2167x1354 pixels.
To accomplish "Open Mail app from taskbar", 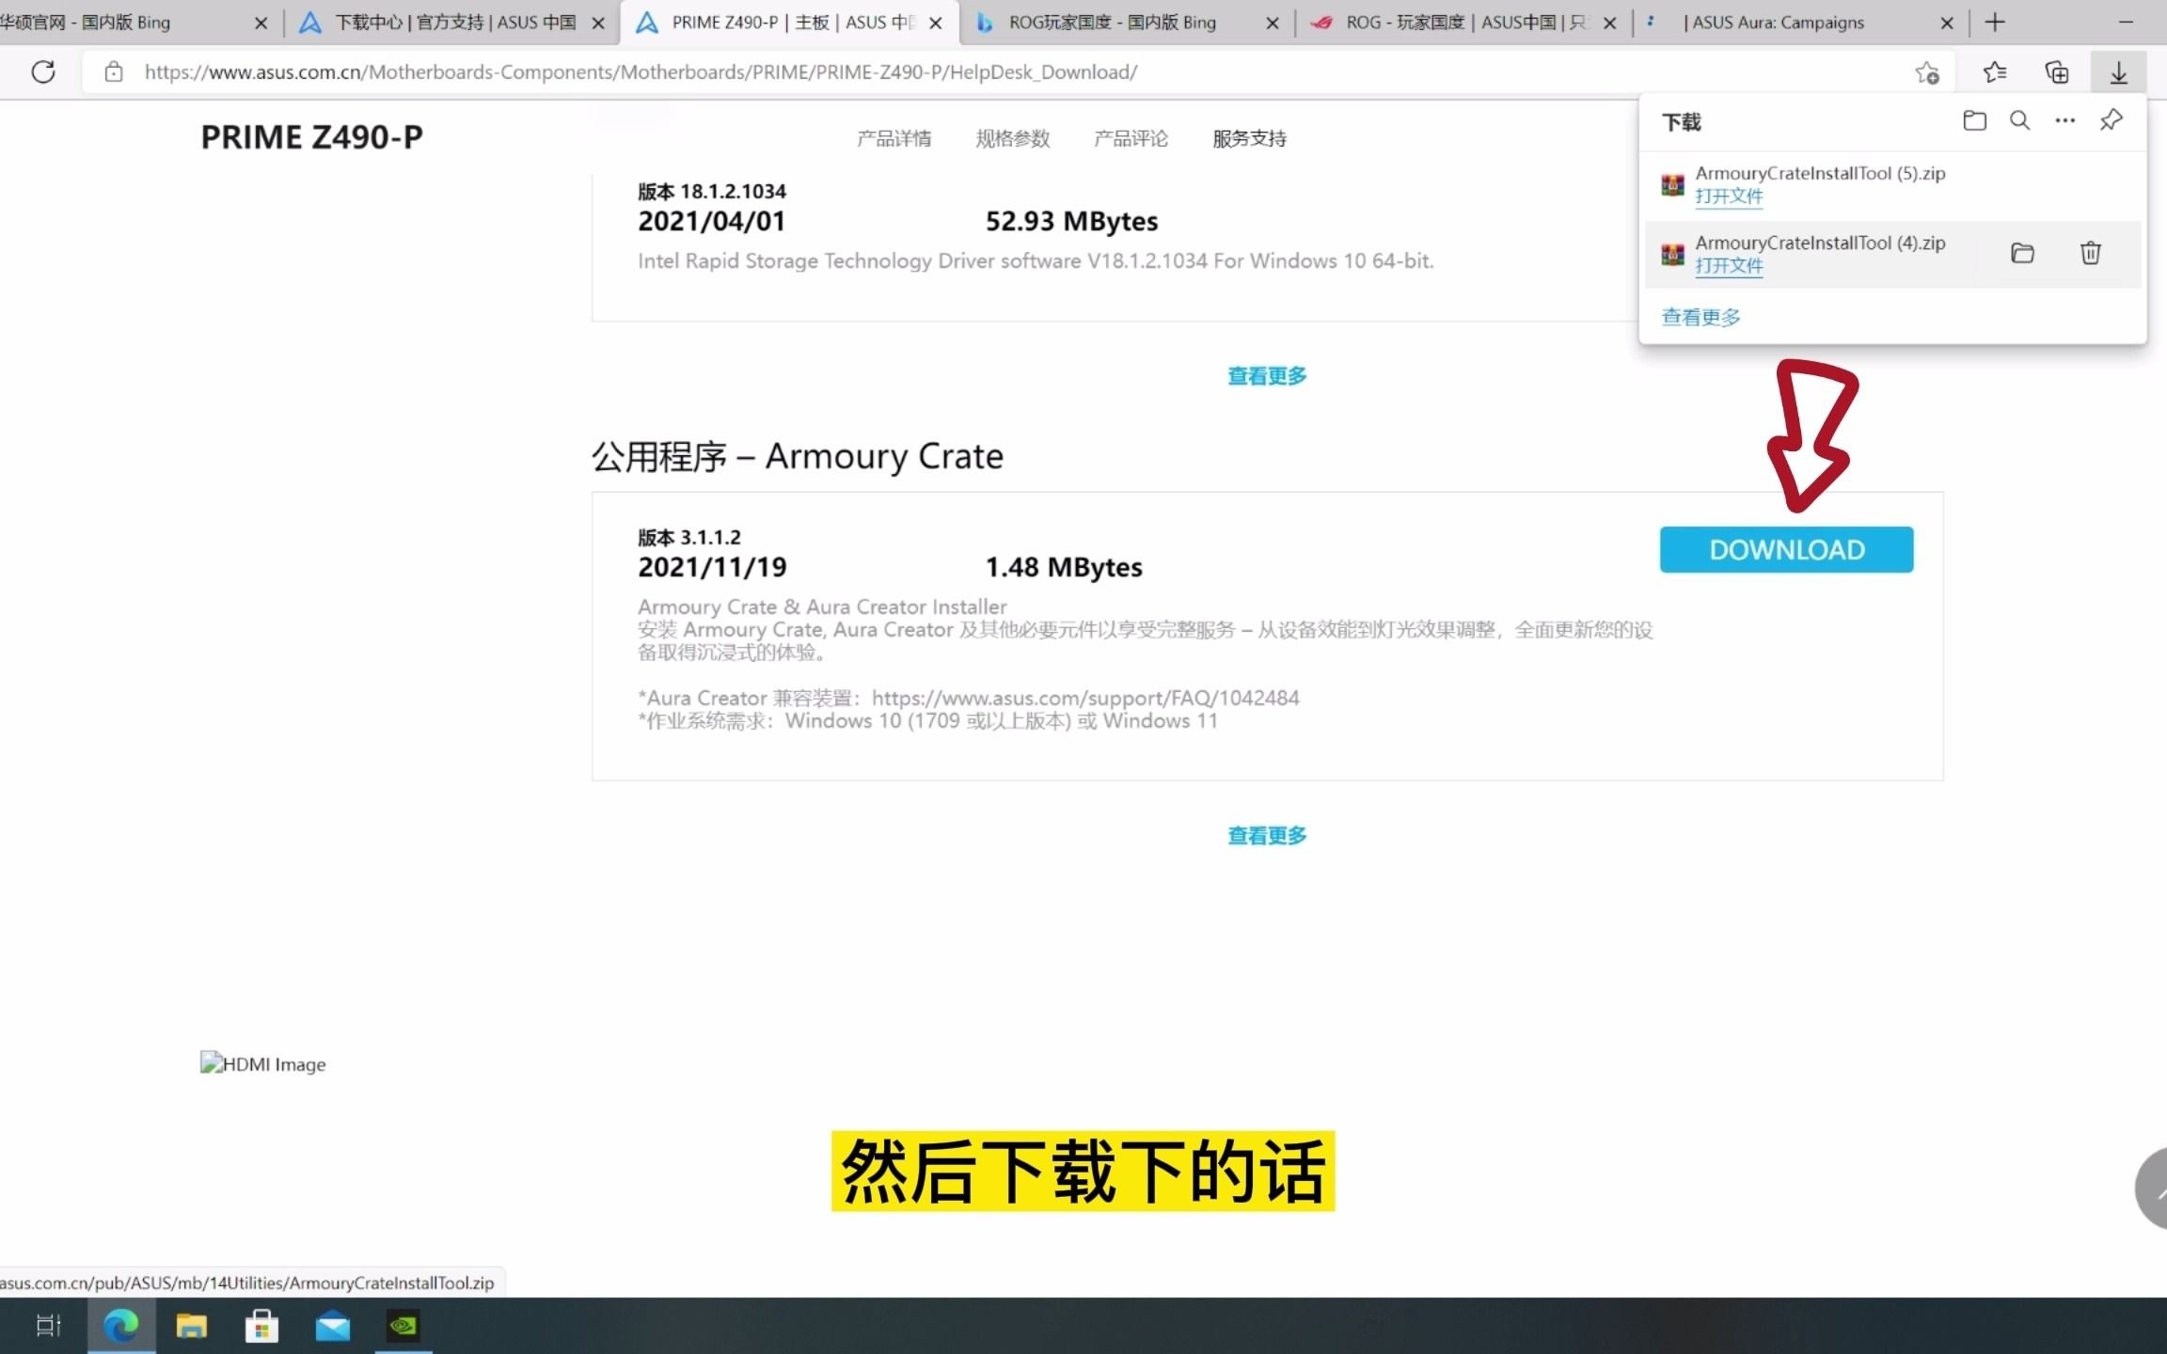I will point(332,1327).
